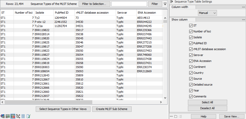Select the highlighted sequence type table icon
Viewport: 246px width, 119px height.
13,116
